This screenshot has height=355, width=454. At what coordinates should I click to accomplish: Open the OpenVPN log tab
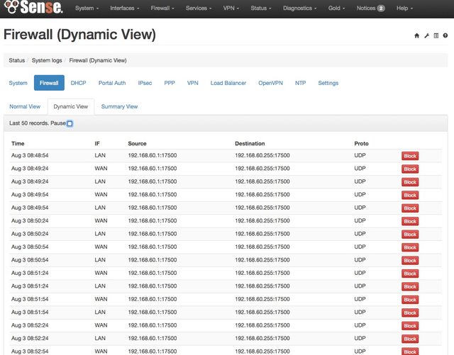point(270,83)
